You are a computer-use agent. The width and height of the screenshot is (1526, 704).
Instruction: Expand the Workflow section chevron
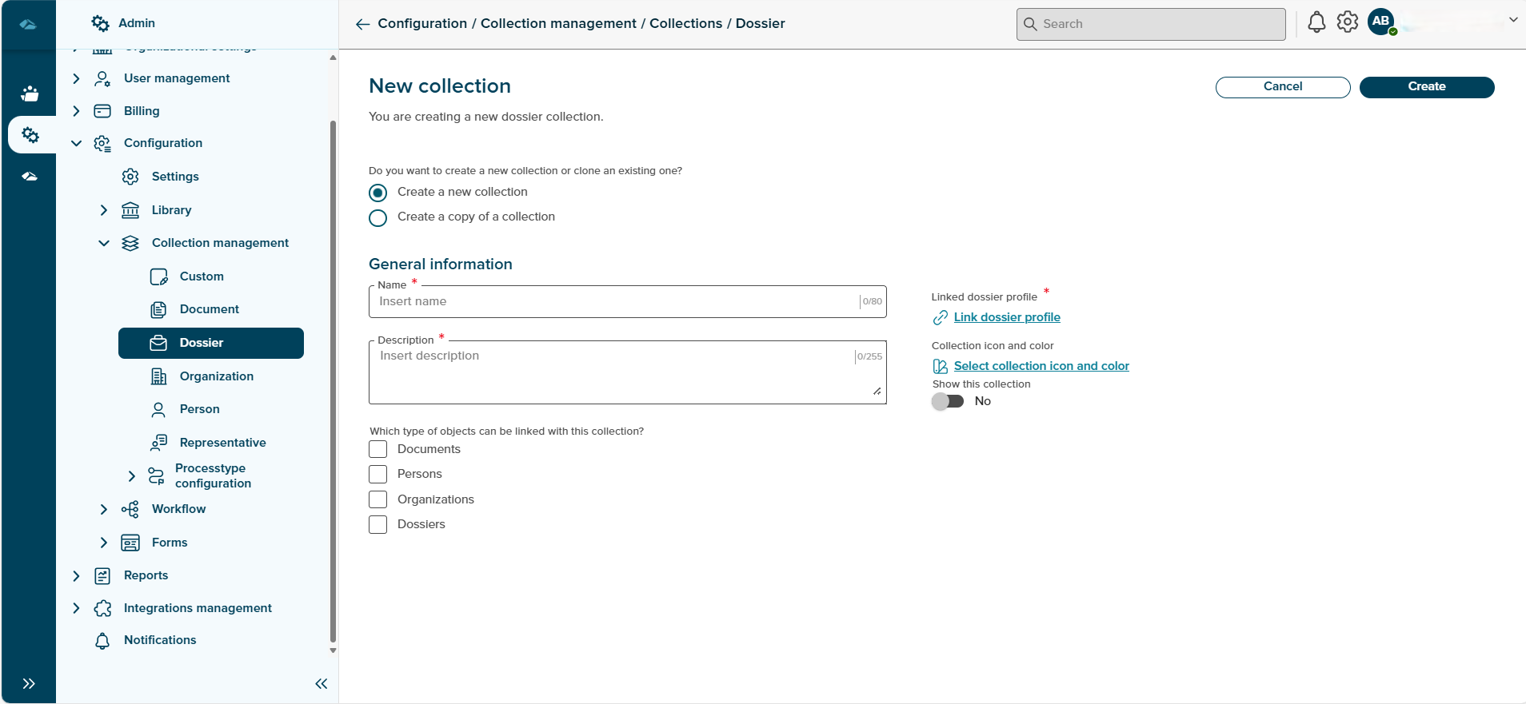click(x=103, y=509)
